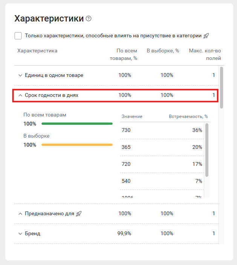Click В выборке, % column header
The image size is (237, 265).
[163, 51]
